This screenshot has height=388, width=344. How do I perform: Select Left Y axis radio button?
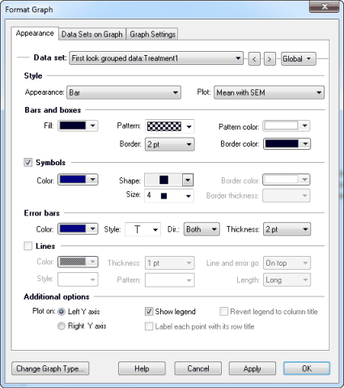tap(62, 312)
